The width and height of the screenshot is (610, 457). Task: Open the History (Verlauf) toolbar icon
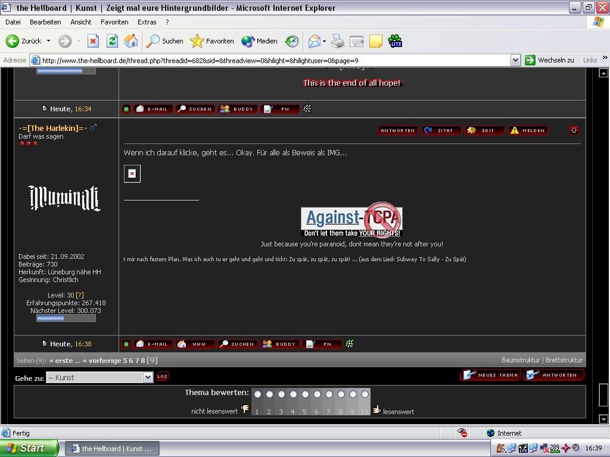coord(292,41)
